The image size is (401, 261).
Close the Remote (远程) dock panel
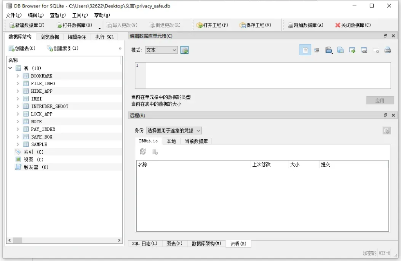click(x=393, y=115)
